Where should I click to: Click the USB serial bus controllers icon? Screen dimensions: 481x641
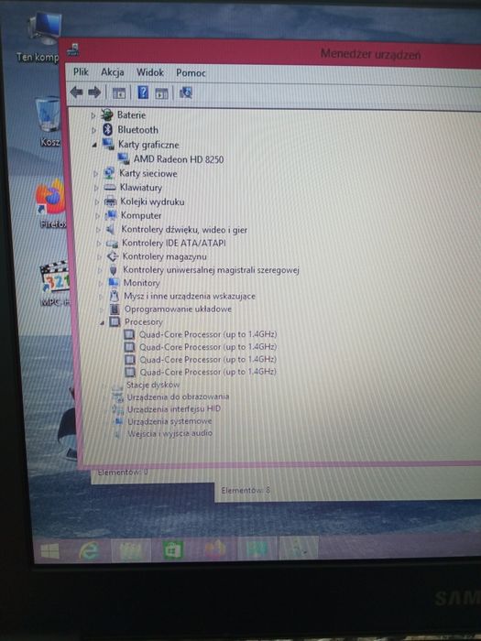pos(114,270)
